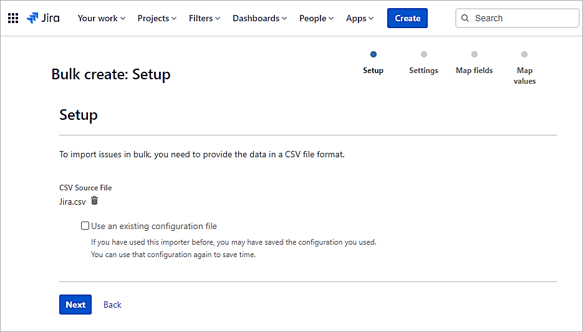Open the People menu
This screenshot has width=583, height=332.
[316, 18]
